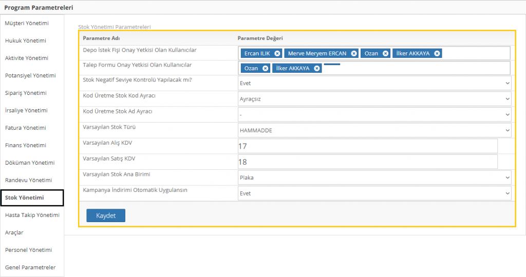Remove Ozan from Depo İstek Fişi approvers

pyautogui.click(x=385, y=53)
